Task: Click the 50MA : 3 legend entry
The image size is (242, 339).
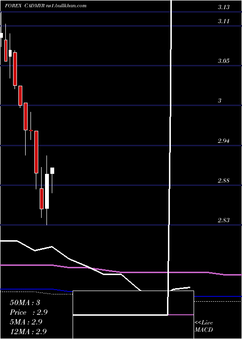Action: pos(25,303)
